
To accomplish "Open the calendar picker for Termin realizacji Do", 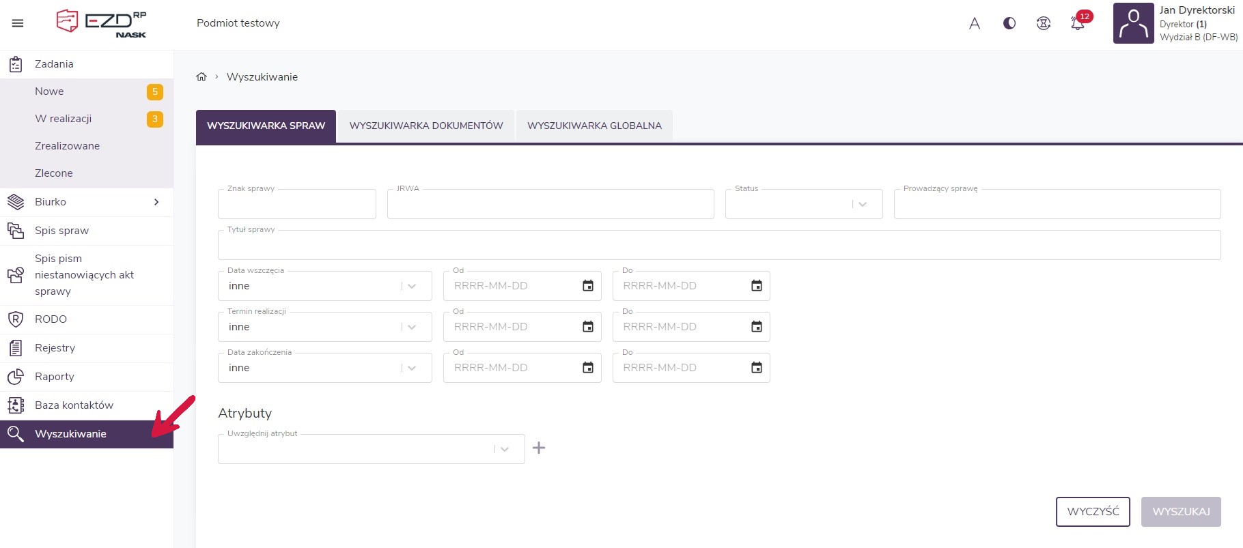I will tap(756, 327).
